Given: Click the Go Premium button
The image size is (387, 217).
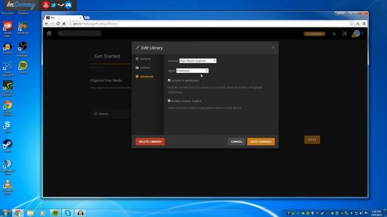Looking at the screenshot, I should pos(314,34).
